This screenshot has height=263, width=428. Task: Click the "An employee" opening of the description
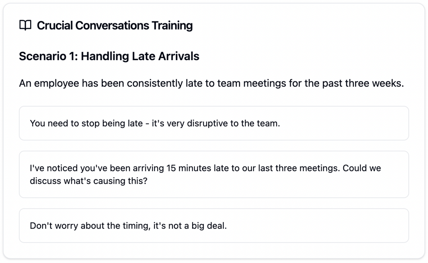tap(49, 83)
